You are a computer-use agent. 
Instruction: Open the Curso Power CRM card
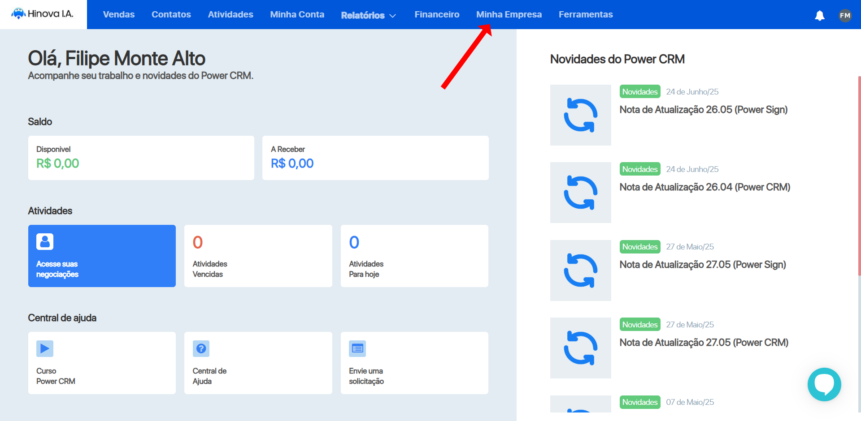pyautogui.click(x=102, y=363)
